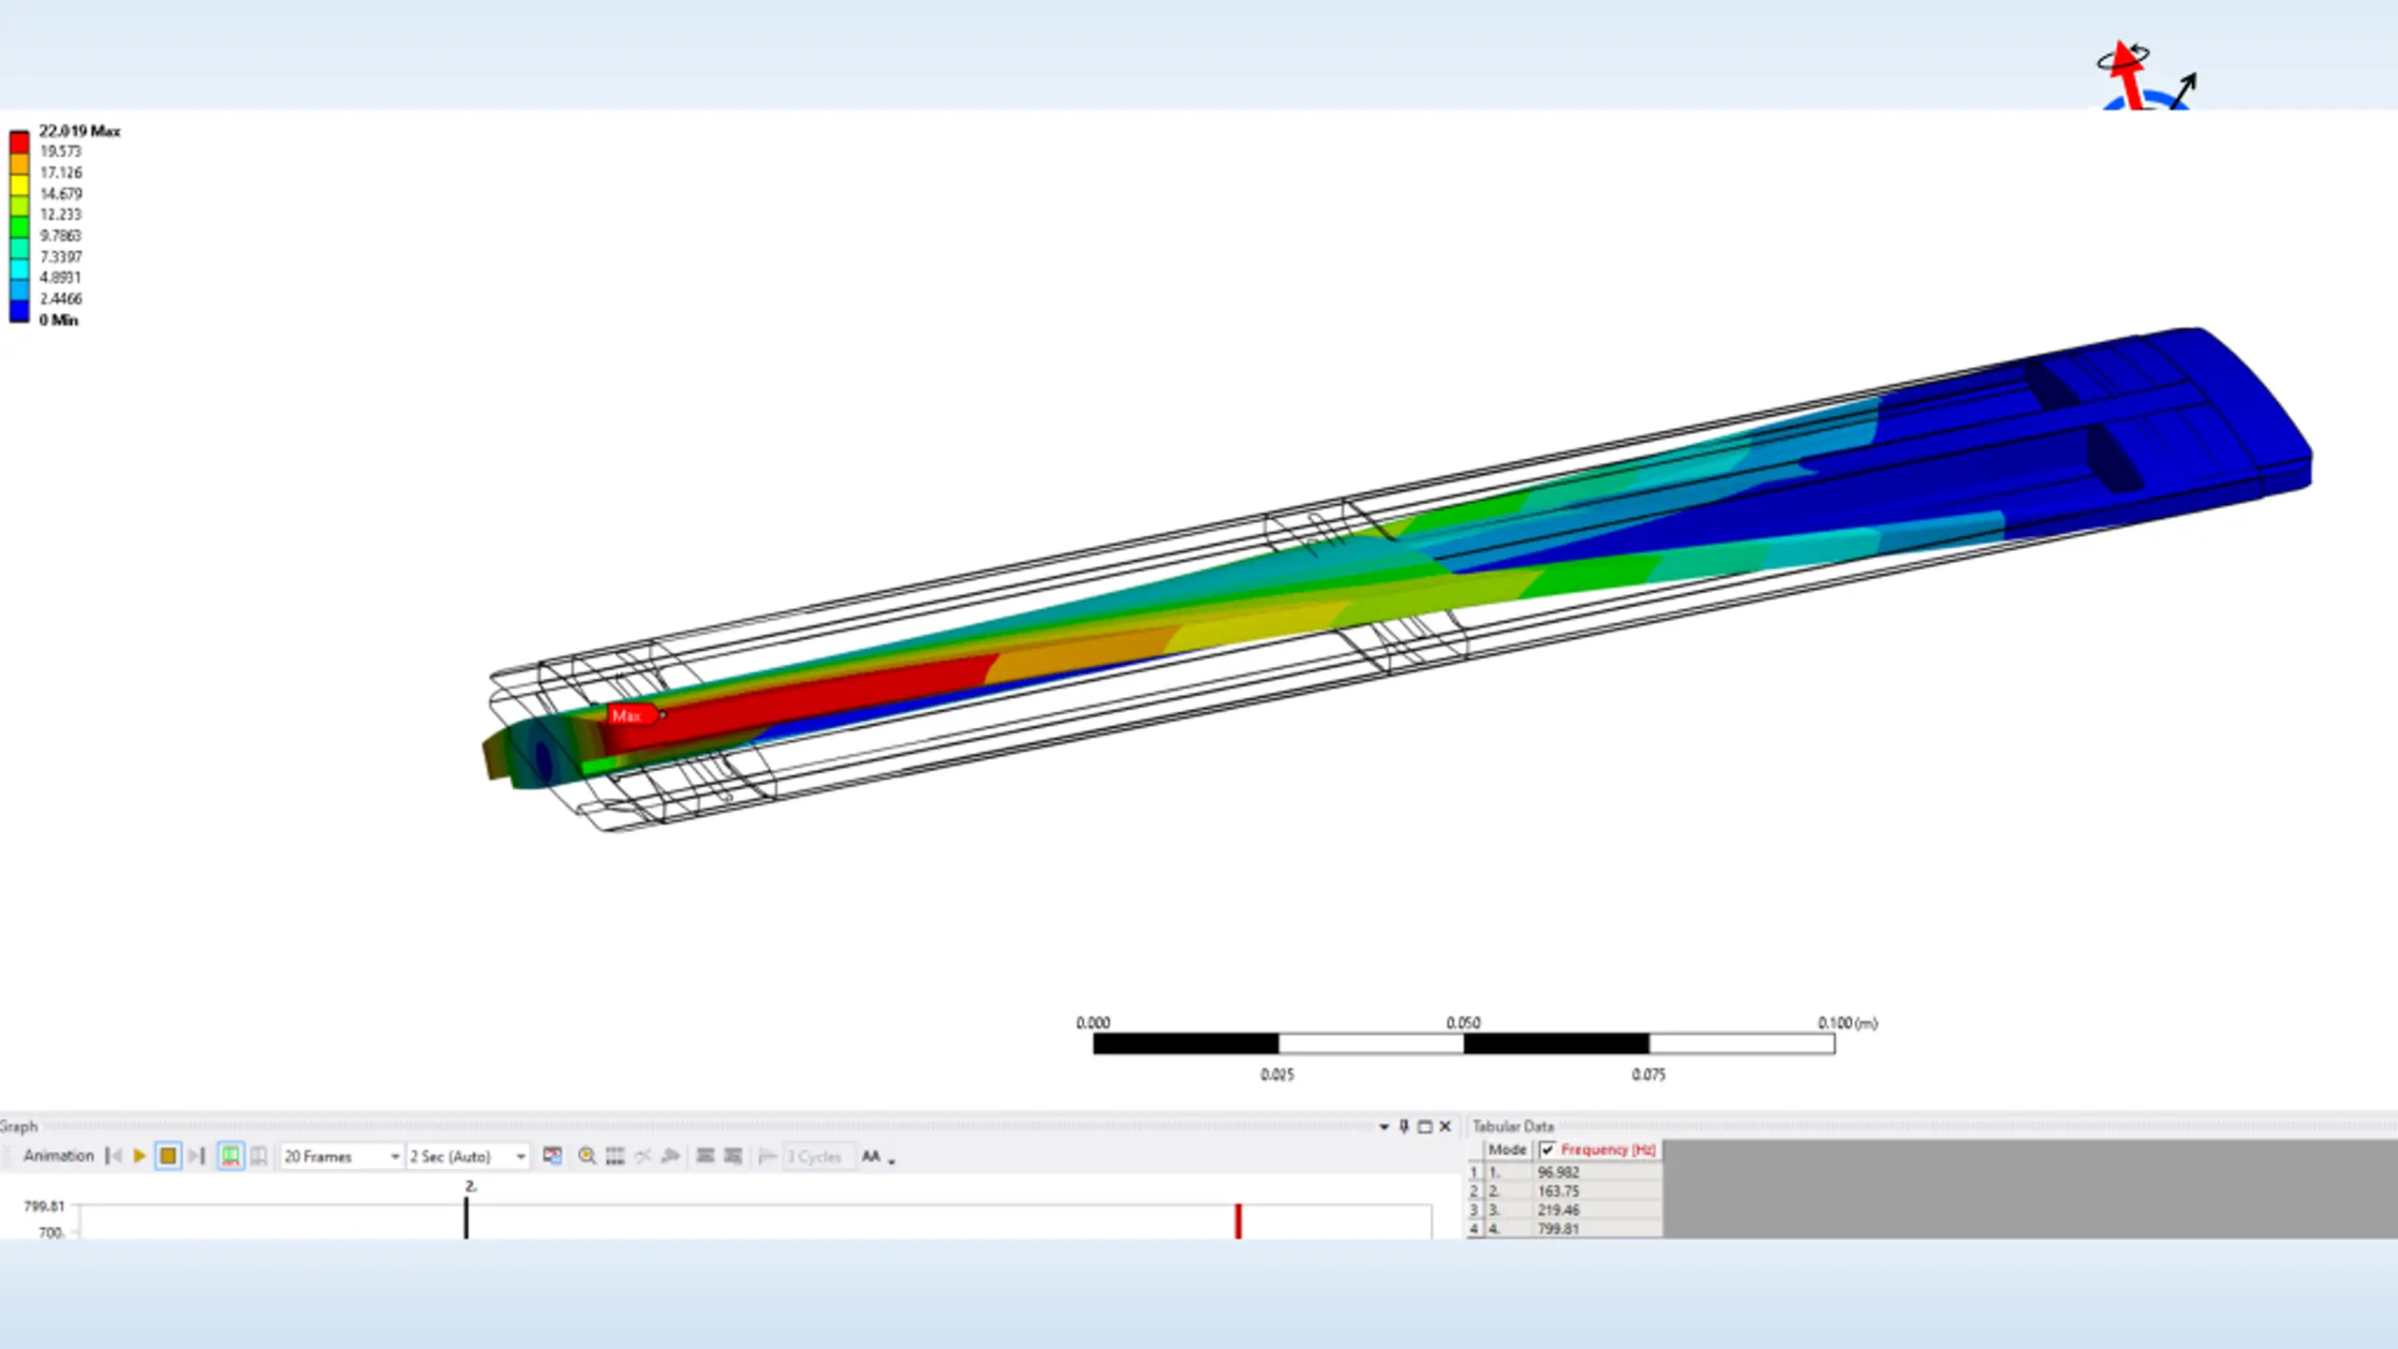
Task: Click the red Max probe label
Action: [x=629, y=716]
